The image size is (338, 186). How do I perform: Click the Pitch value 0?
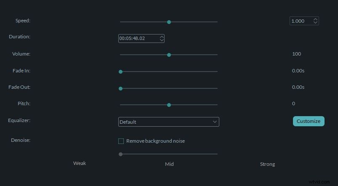coord(294,104)
